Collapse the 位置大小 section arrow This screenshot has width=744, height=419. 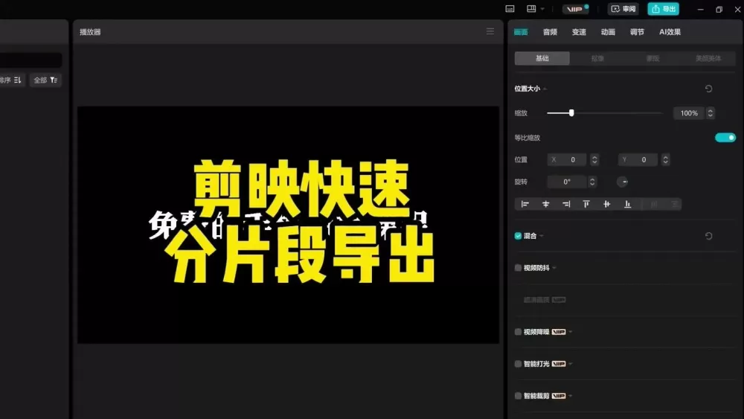(545, 89)
